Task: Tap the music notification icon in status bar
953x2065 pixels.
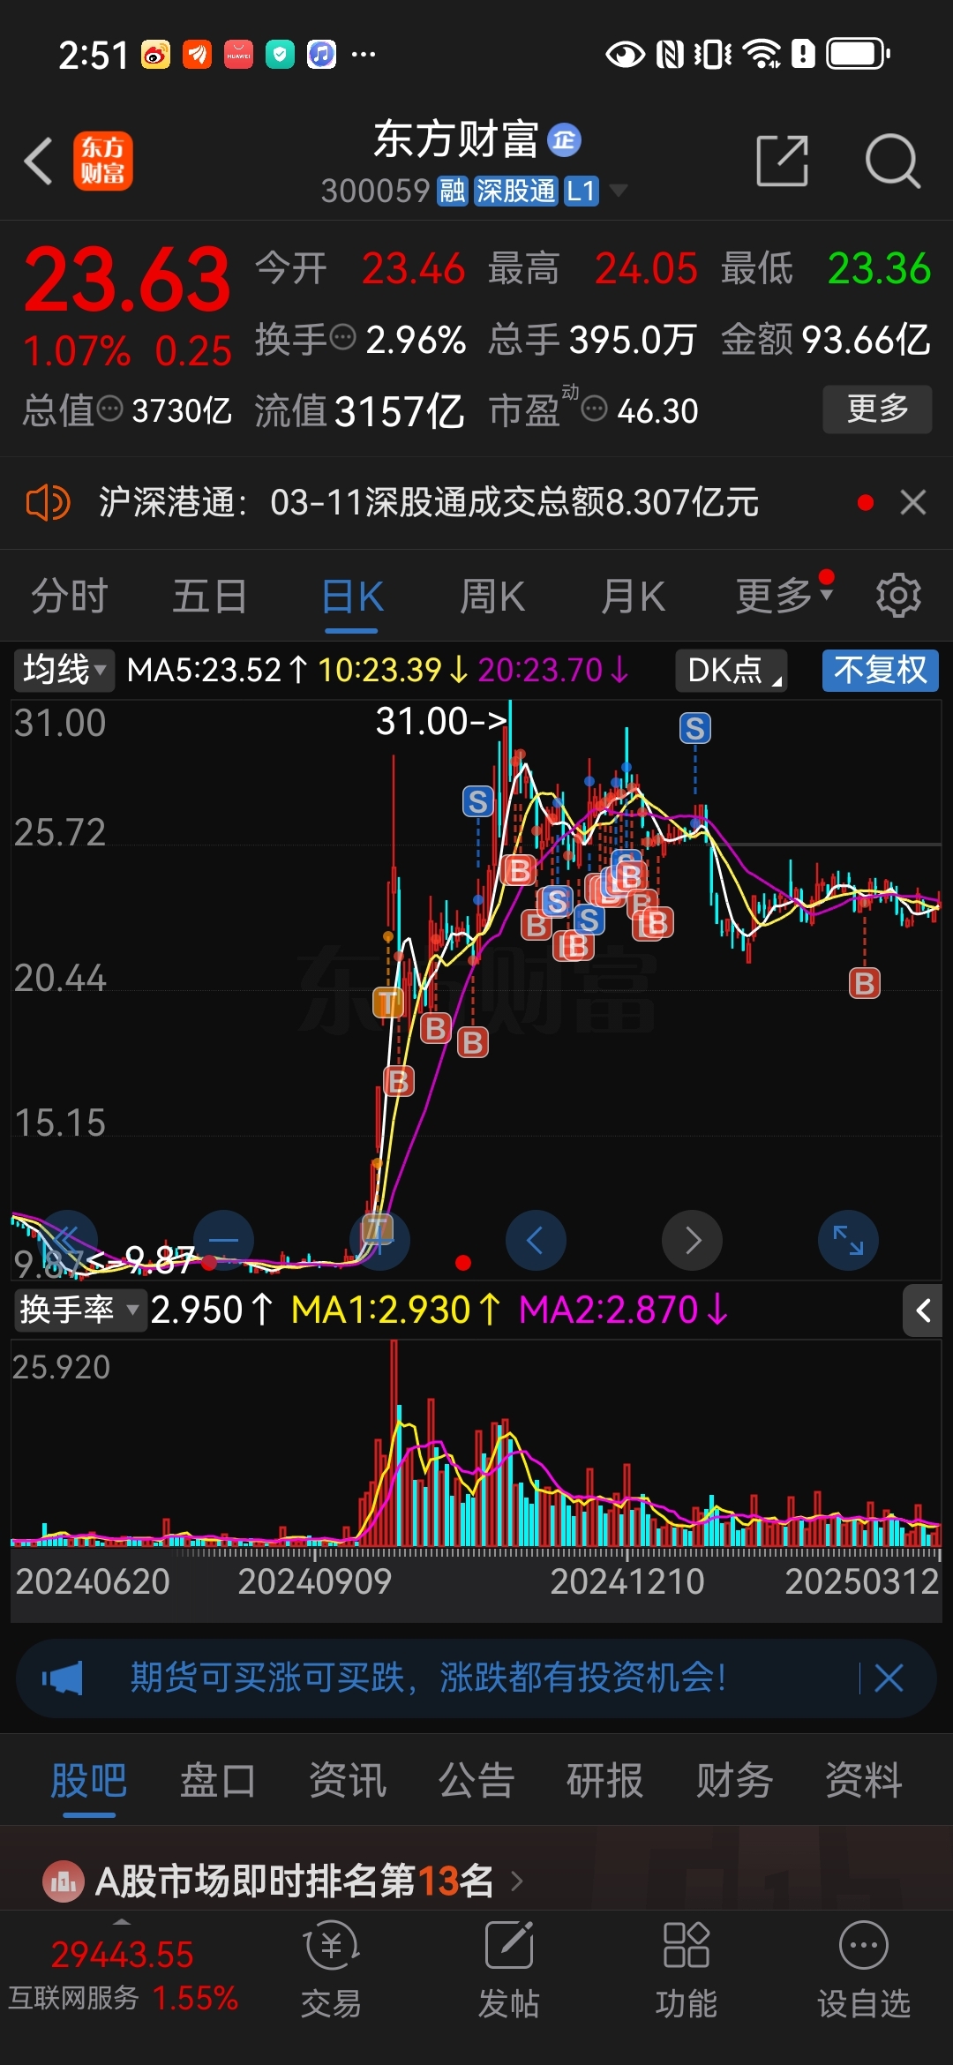Action: (321, 55)
